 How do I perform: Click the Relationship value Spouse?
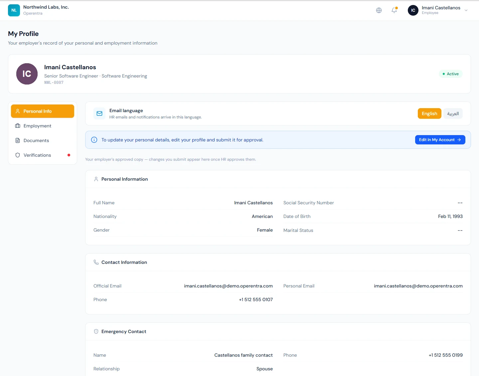pos(264,369)
